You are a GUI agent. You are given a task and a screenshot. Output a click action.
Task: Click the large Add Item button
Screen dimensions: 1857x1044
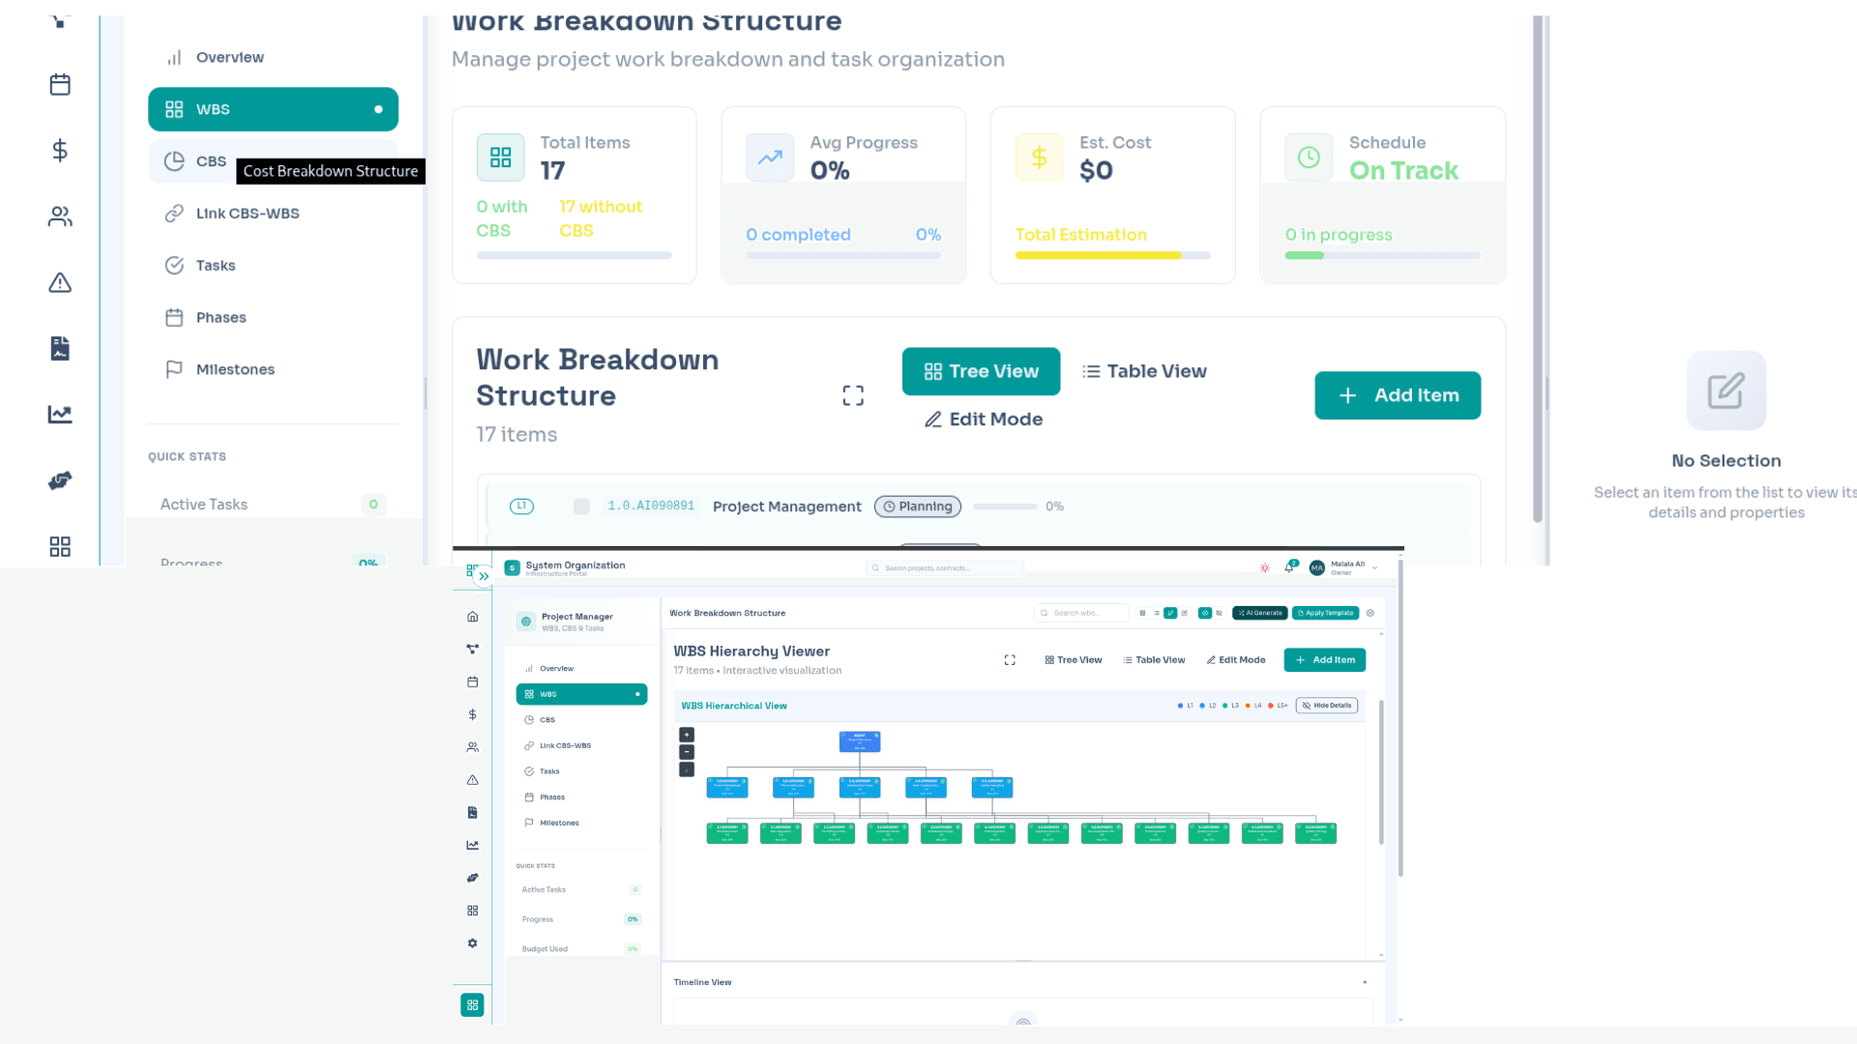[x=1397, y=395]
